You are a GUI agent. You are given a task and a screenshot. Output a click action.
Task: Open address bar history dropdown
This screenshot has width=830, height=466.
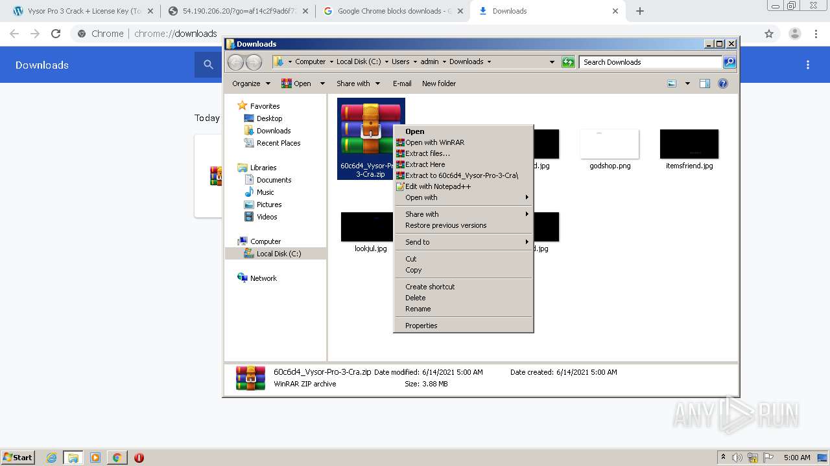coord(552,62)
